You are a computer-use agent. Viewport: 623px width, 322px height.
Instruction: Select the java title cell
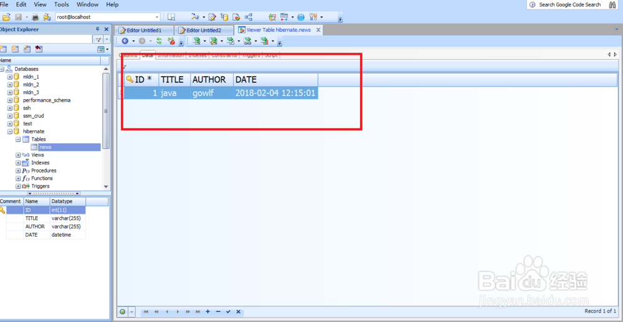point(175,93)
